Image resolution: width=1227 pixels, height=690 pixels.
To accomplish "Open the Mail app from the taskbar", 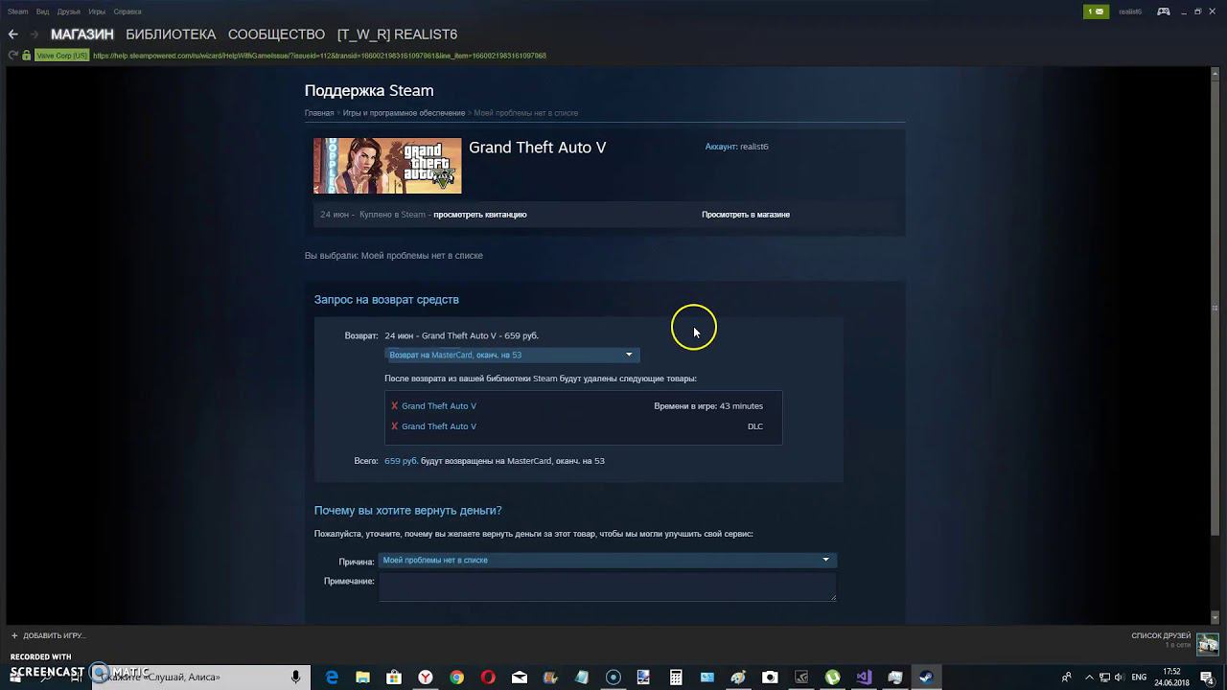I will point(520,677).
